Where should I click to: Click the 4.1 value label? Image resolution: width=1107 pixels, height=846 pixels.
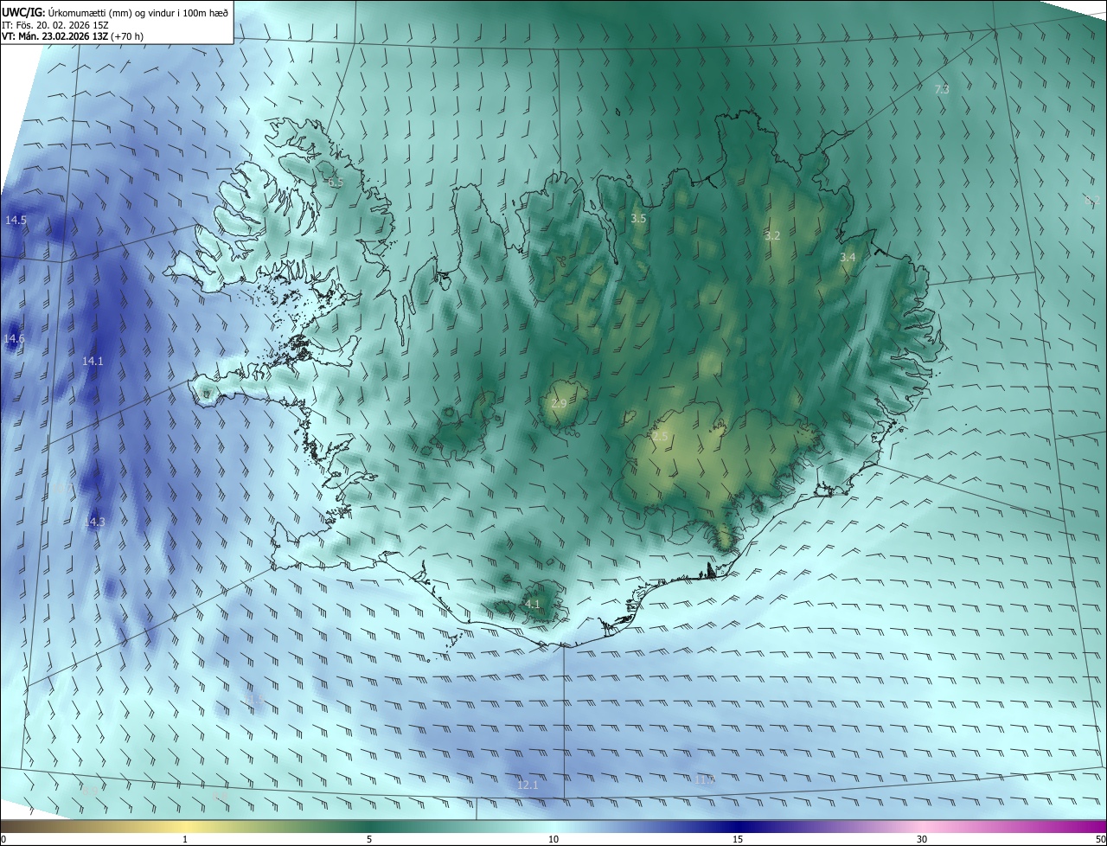click(533, 604)
